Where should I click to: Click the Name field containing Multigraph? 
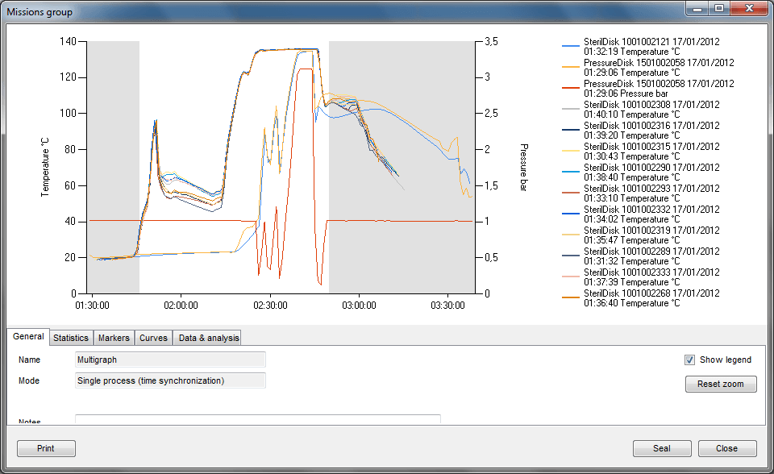click(170, 360)
